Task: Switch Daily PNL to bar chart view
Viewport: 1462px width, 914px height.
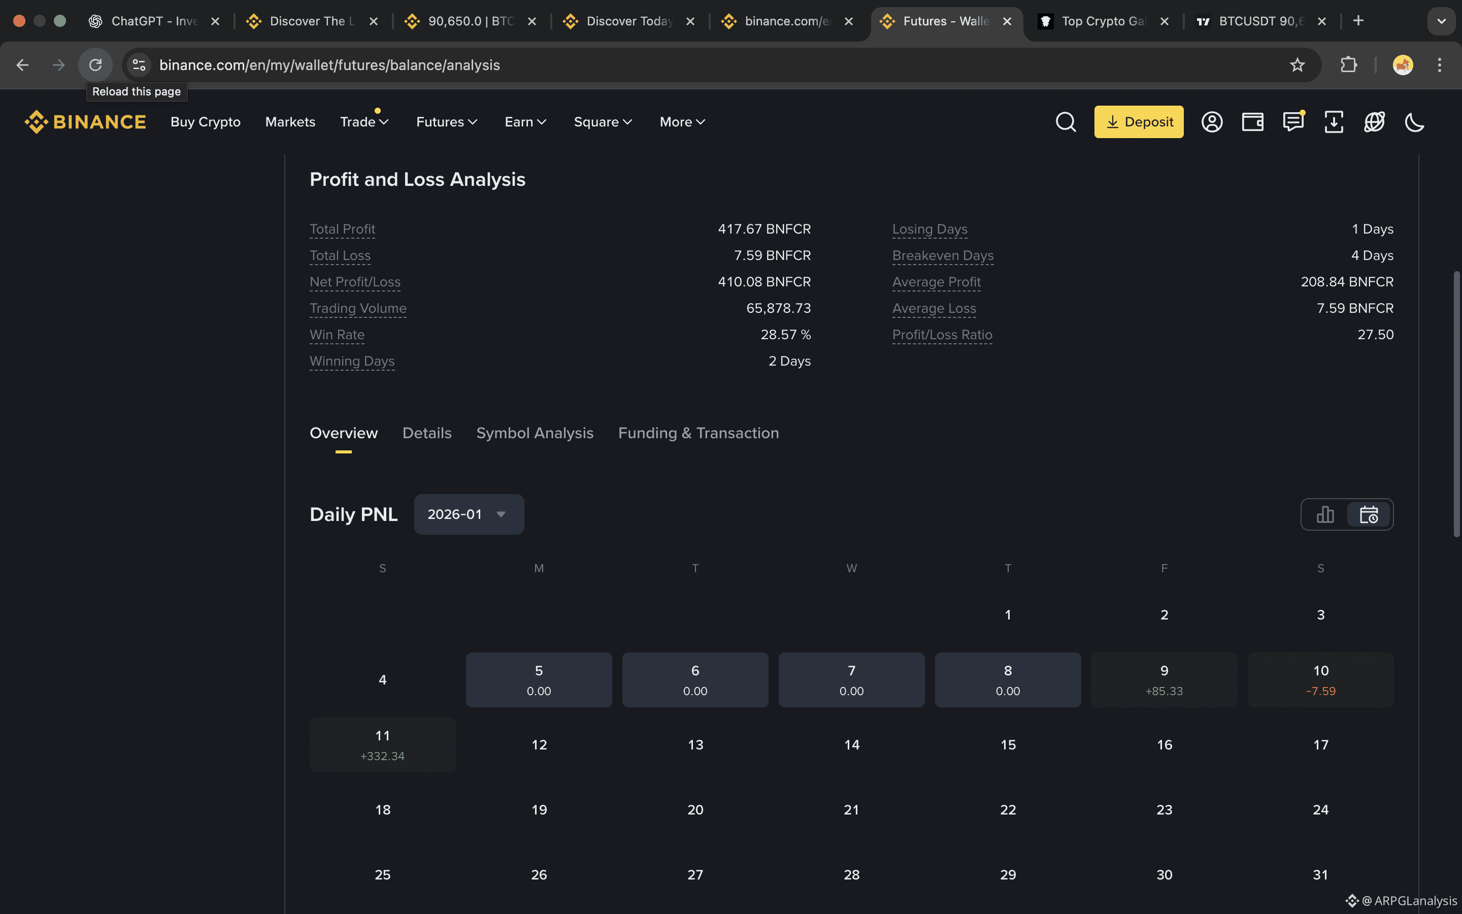Action: coord(1325,514)
